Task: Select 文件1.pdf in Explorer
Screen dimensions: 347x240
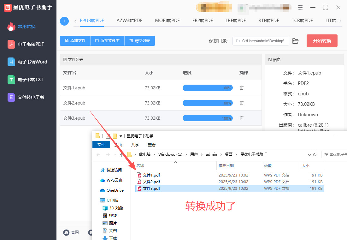Action: 229,175
